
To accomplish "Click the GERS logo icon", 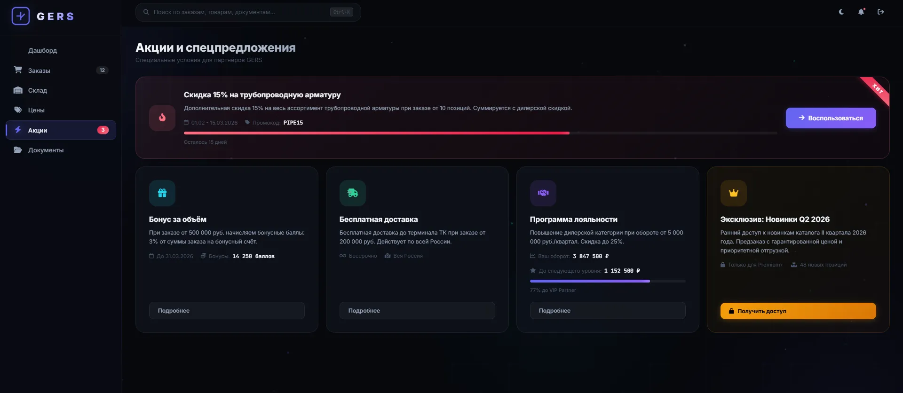I will [21, 16].
